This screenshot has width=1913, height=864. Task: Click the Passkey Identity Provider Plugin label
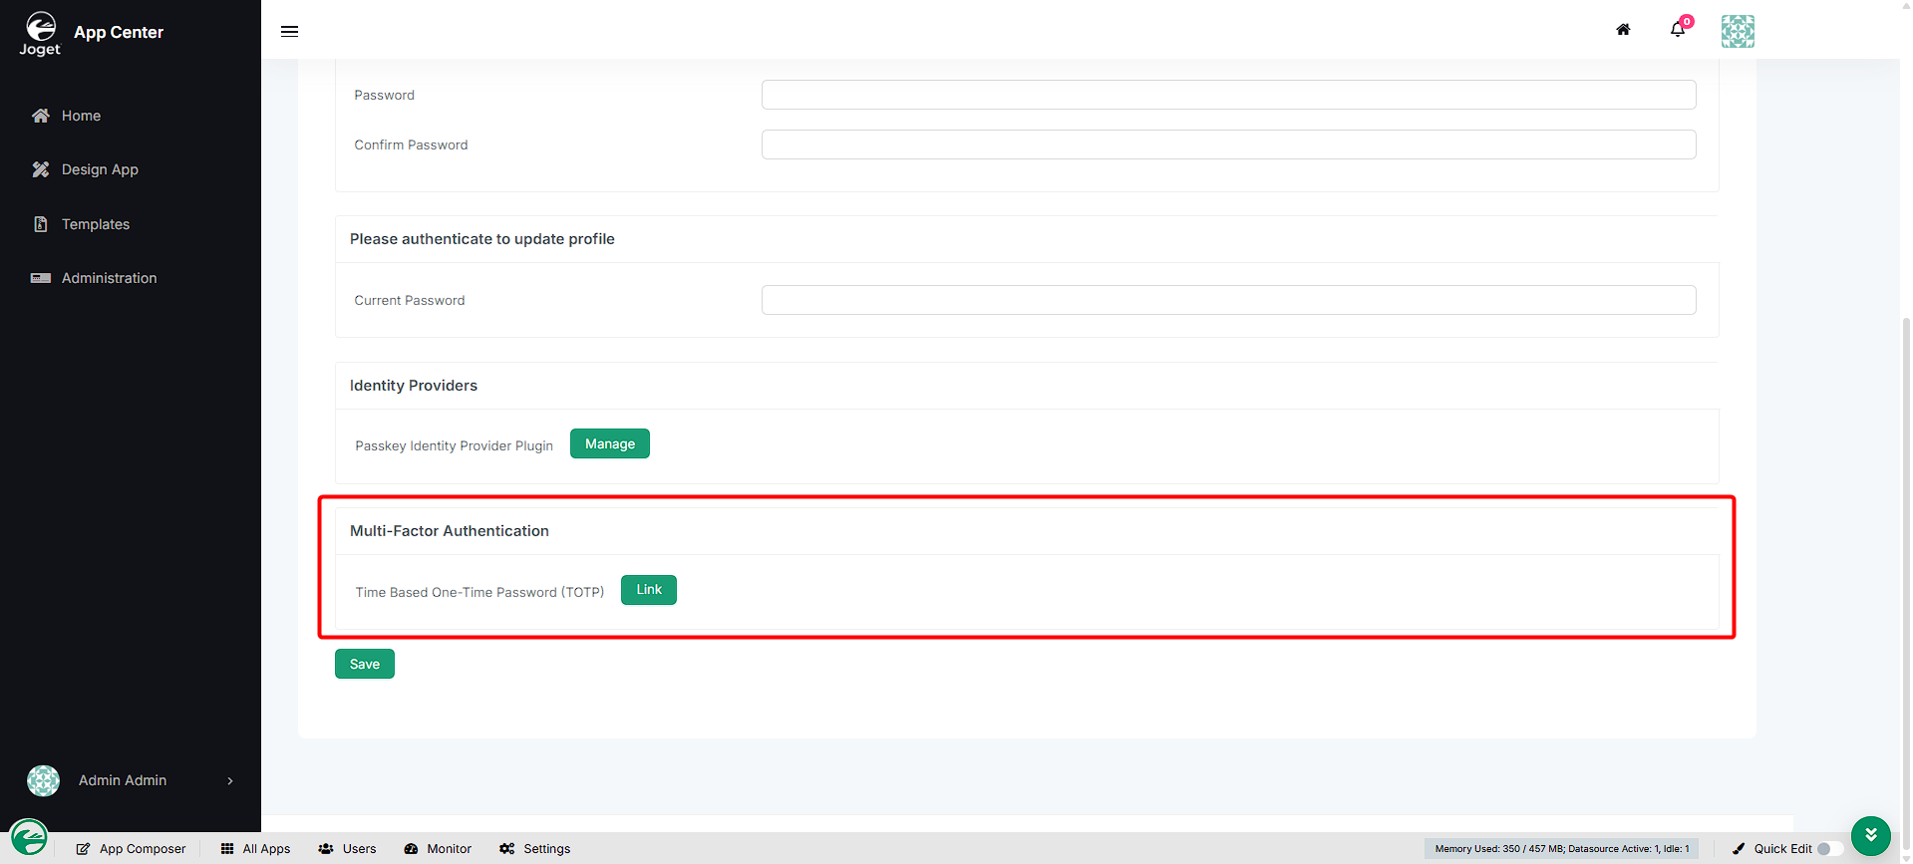tap(454, 445)
